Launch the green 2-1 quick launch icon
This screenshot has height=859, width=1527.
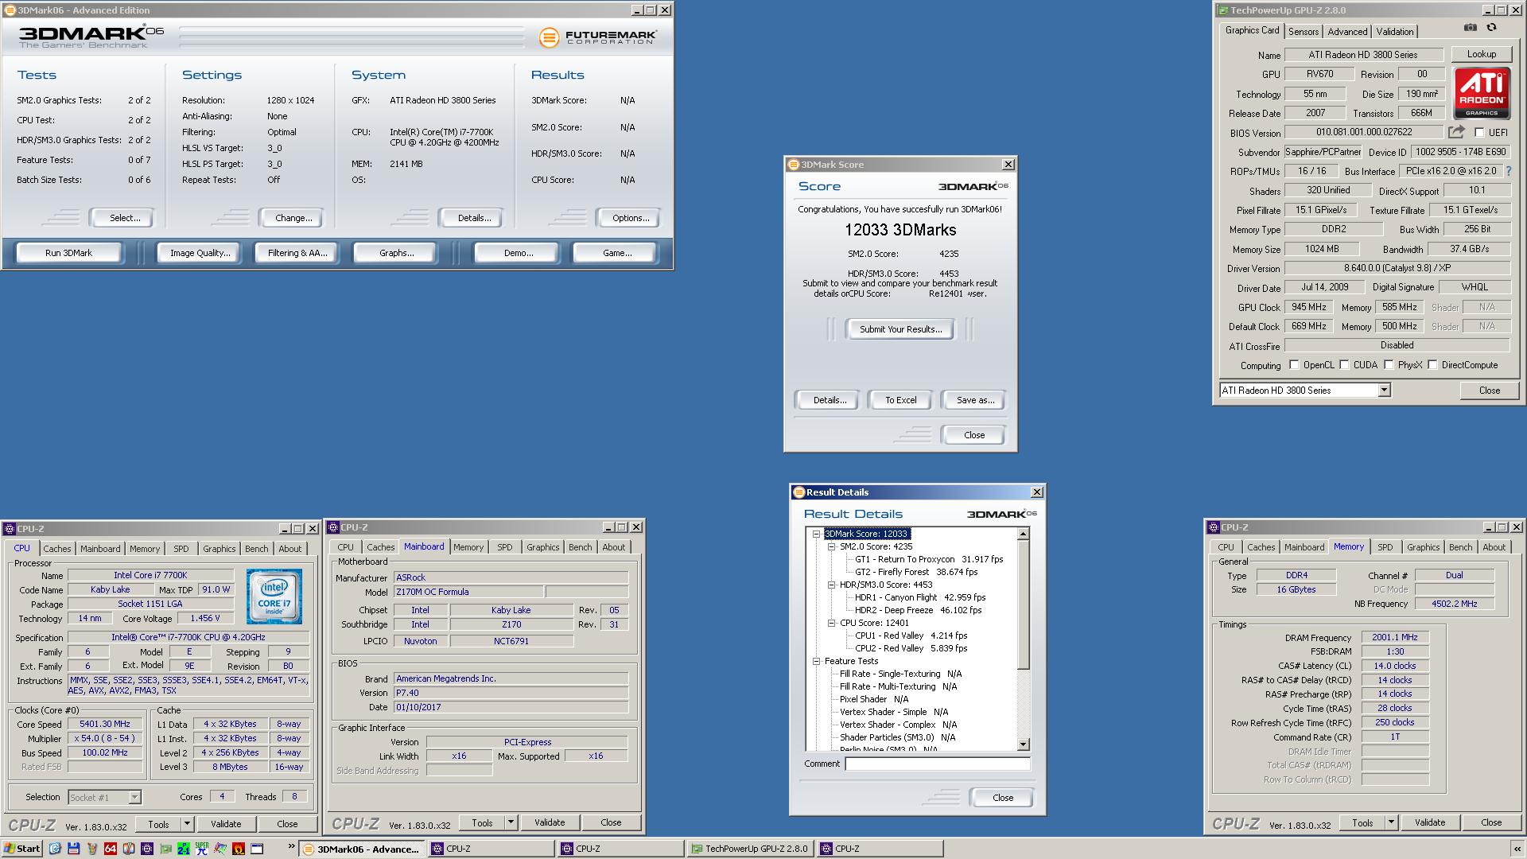[x=184, y=849]
